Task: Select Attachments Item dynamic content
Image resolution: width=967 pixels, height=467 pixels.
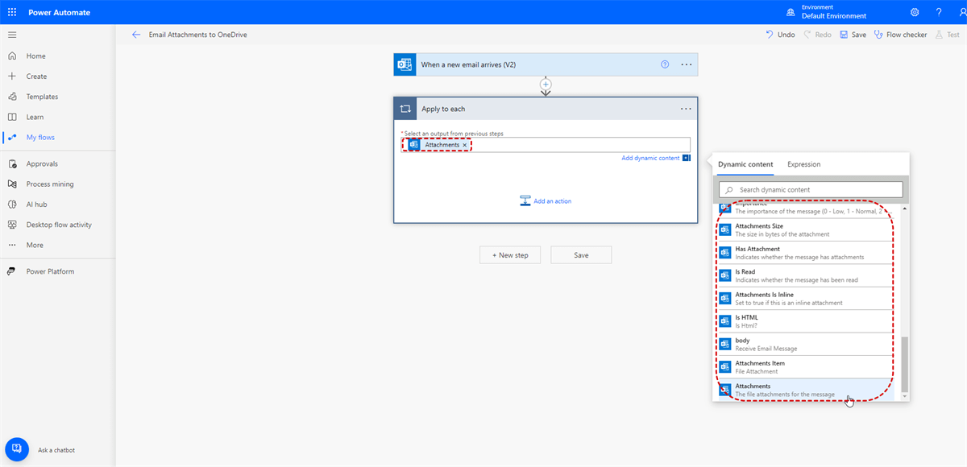Action: point(806,367)
